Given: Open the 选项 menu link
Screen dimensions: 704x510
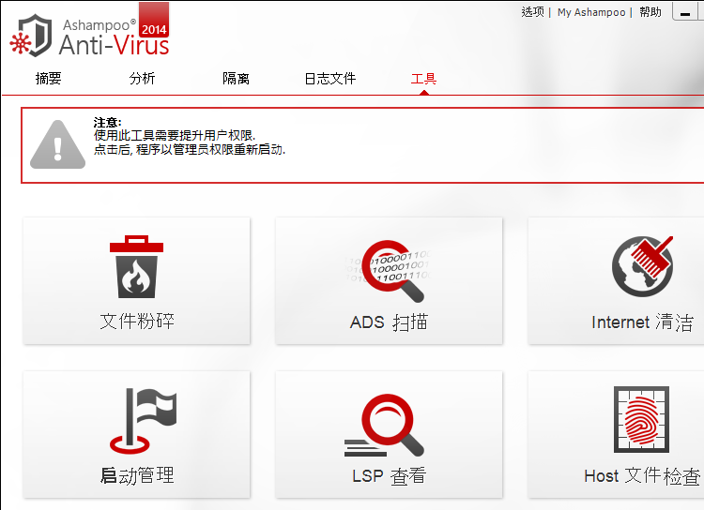Looking at the screenshot, I should (x=532, y=12).
